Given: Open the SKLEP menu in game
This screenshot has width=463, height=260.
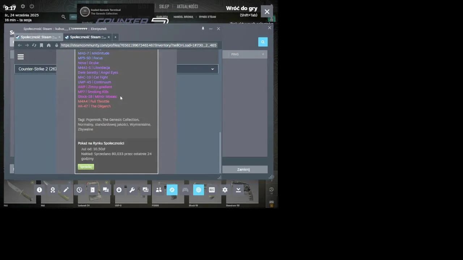Looking at the screenshot, I should point(164,6).
